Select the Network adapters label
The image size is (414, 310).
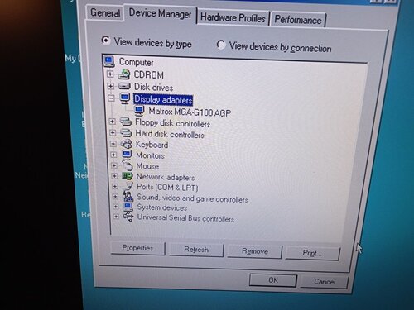pos(166,177)
